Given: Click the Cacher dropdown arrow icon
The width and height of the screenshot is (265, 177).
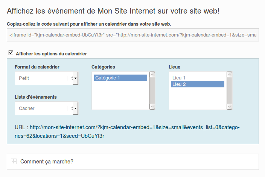Looking at the screenshot, I should [x=75, y=108].
